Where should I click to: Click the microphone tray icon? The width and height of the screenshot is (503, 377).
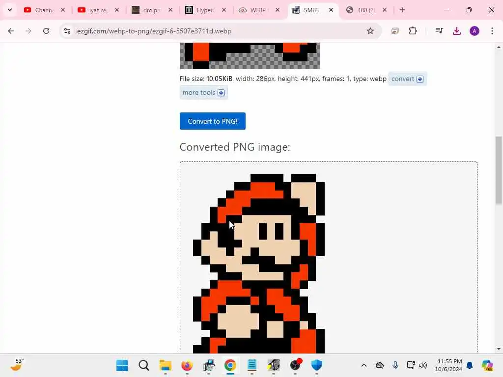point(395,365)
